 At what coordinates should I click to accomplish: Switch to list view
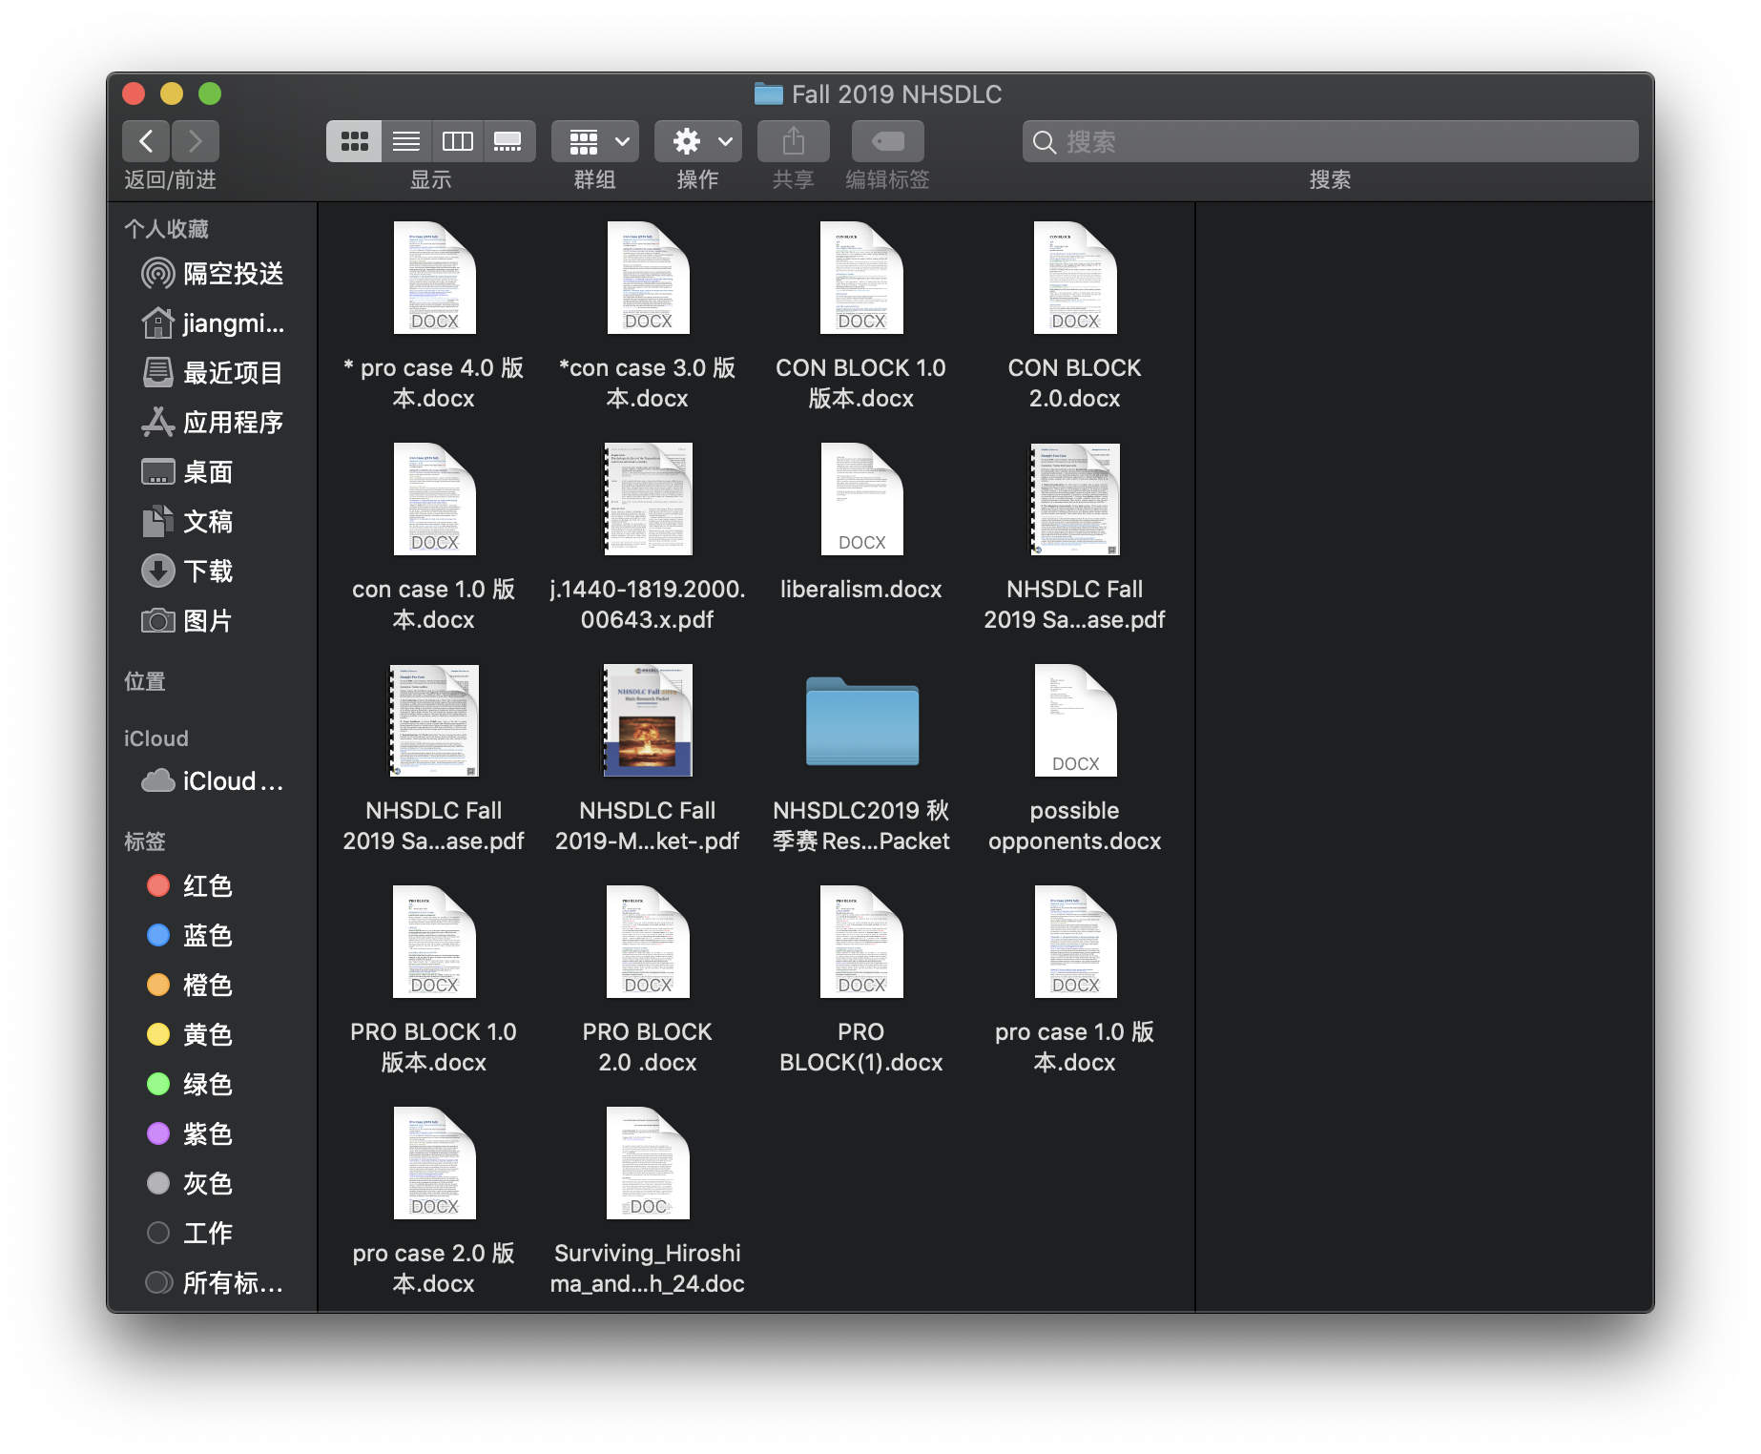coord(406,141)
